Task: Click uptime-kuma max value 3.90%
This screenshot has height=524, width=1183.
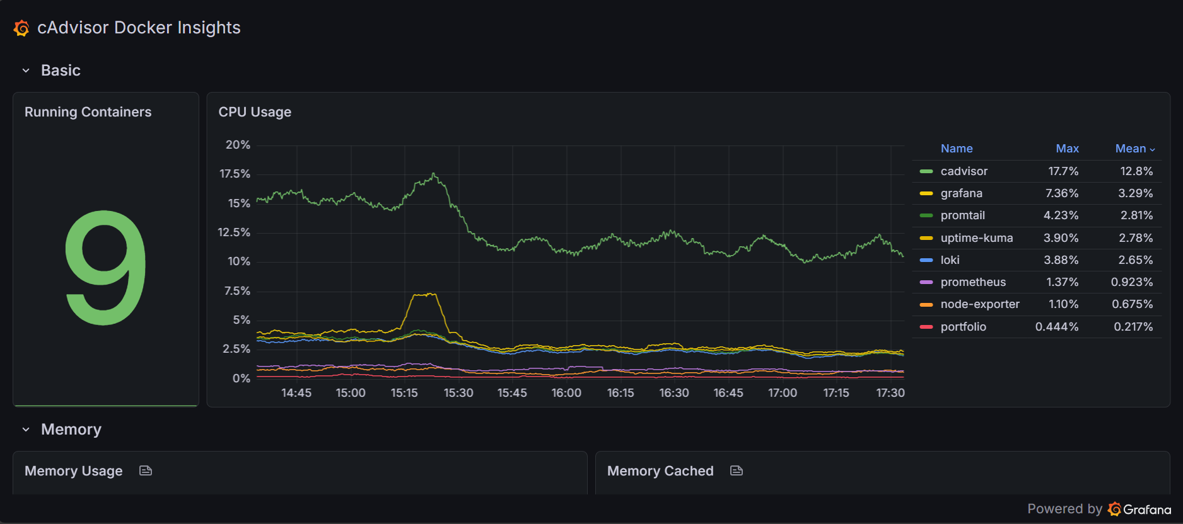Action: pos(1061,238)
